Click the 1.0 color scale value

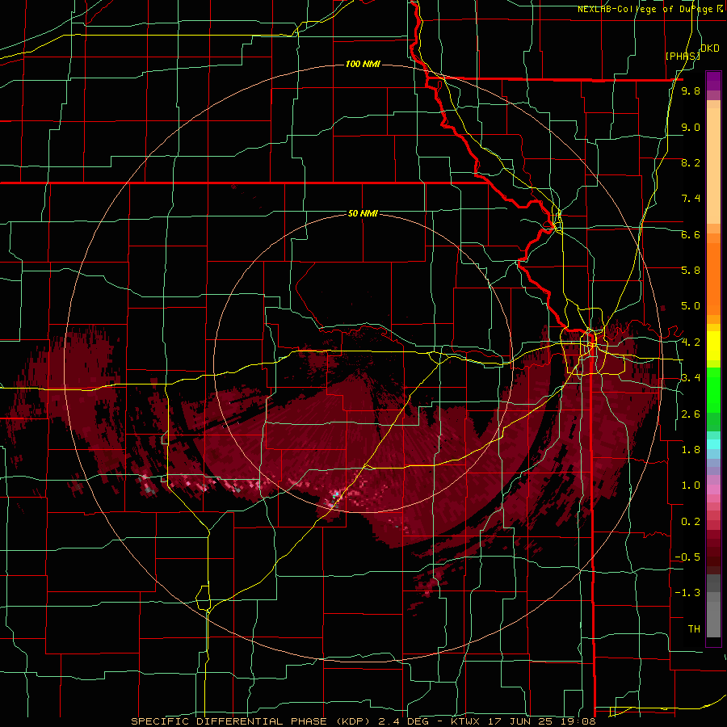[691, 485]
